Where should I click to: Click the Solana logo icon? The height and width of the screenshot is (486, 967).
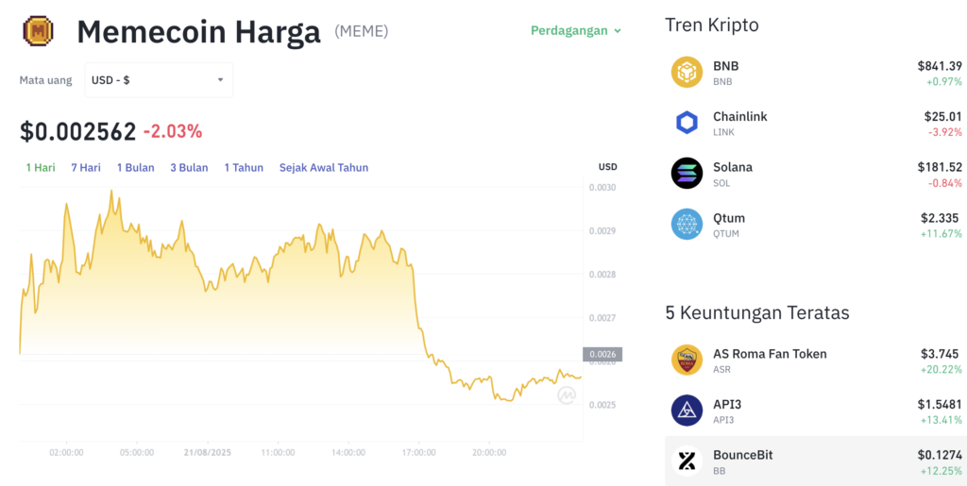pyautogui.click(x=687, y=173)
